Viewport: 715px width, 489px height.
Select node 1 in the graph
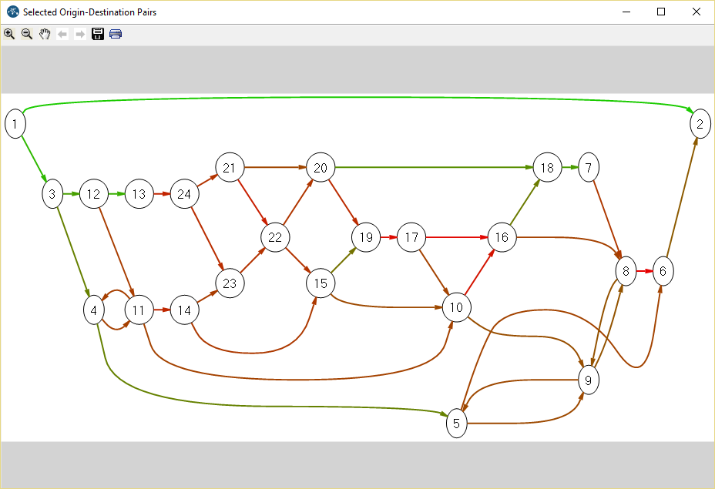coord(15,124)
